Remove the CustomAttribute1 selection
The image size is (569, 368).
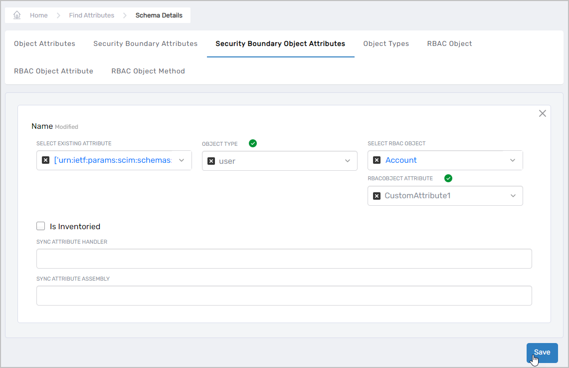tap(377, 196)
